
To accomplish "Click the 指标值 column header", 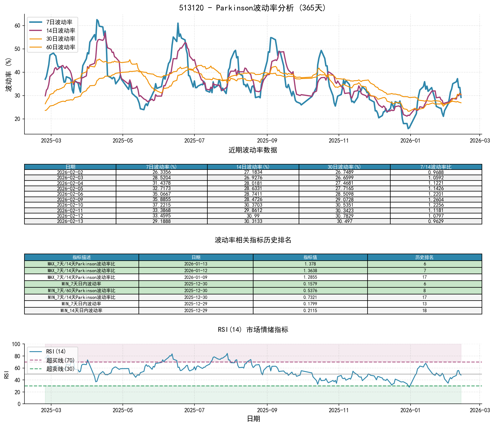I will tap(310, 257).
